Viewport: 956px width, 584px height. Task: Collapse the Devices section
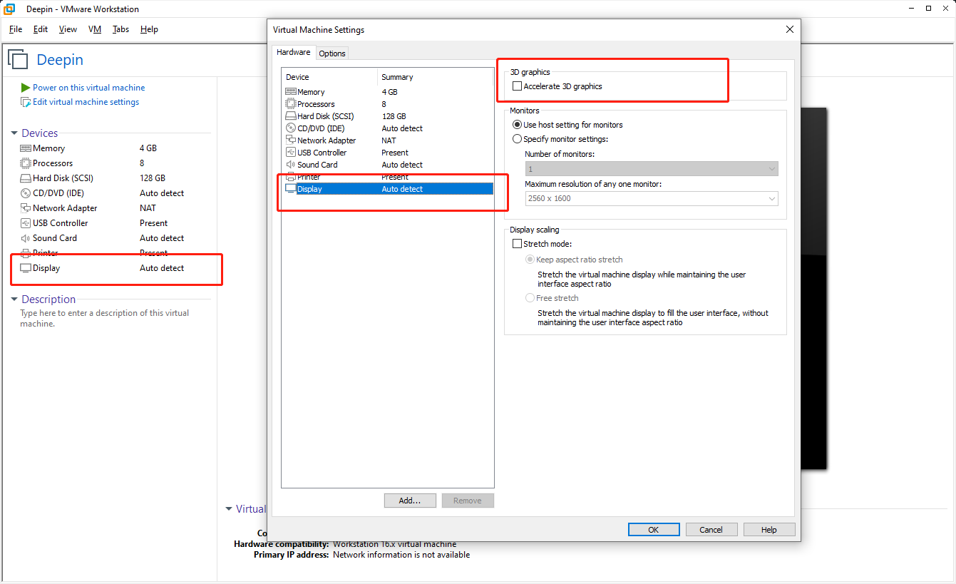point(15,133)
